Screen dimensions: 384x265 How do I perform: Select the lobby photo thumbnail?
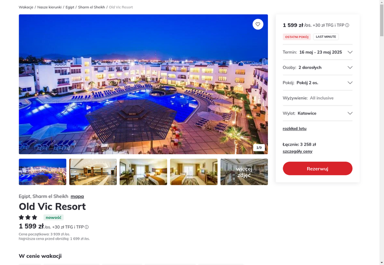(93, 172)
